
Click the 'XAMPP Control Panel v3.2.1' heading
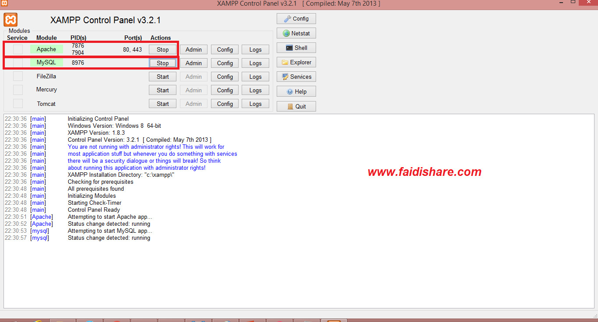[106, 20]
